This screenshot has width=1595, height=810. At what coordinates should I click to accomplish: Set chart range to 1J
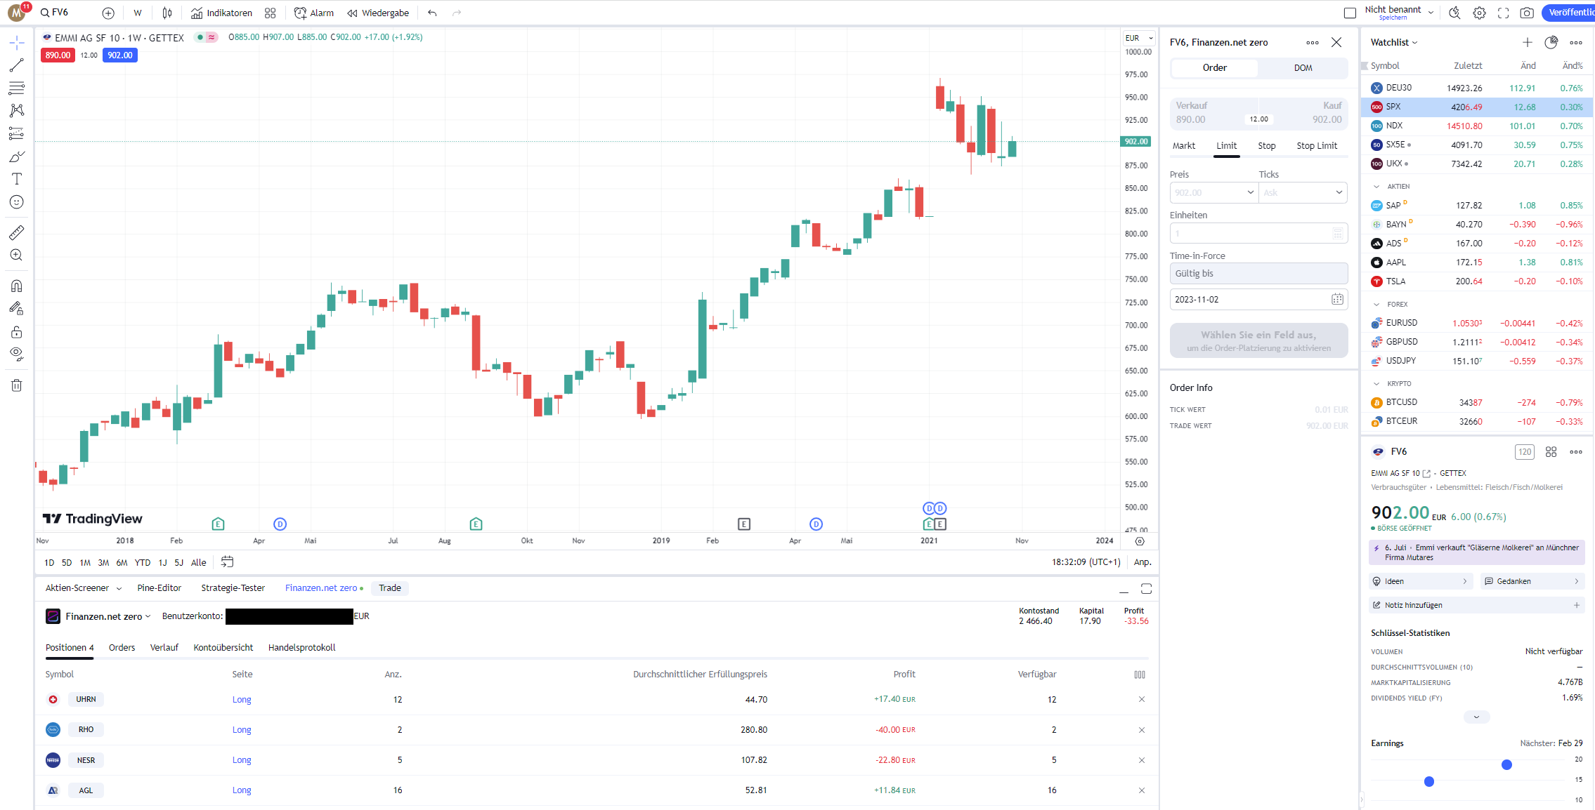coord(162,562)
